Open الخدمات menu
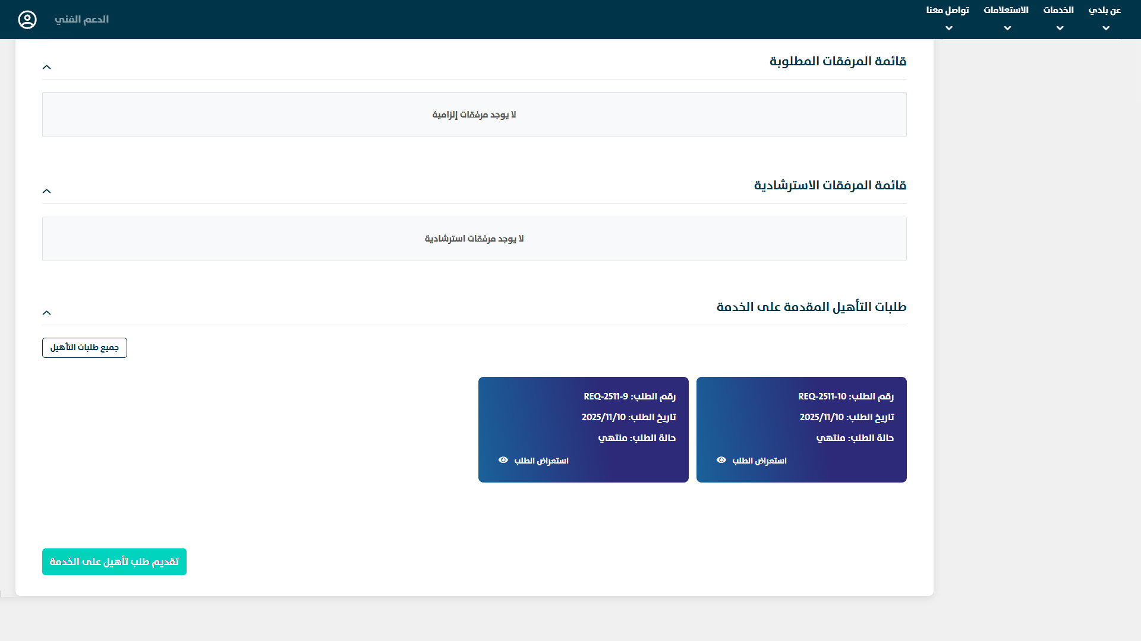This screenshot has width=1141, height=641. coord(1058,10)
